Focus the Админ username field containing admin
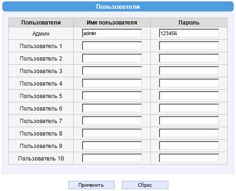Image resolution: width=236 pixels, height=191 pixels. (112, 33)
